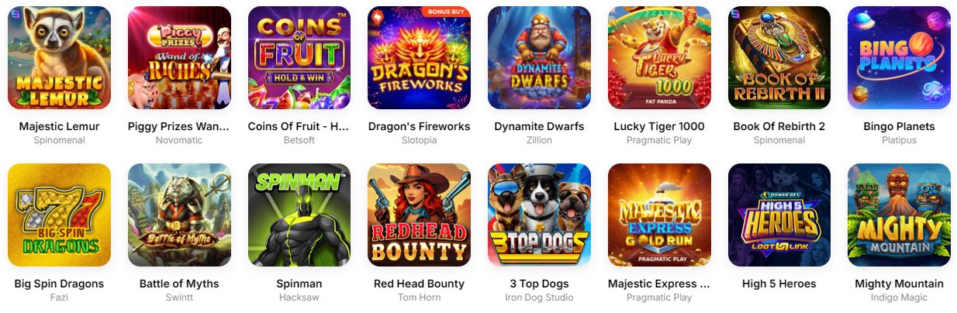
Task: Select the Mighty Mountain game thumbnail
Action: (x=899, y=215)
